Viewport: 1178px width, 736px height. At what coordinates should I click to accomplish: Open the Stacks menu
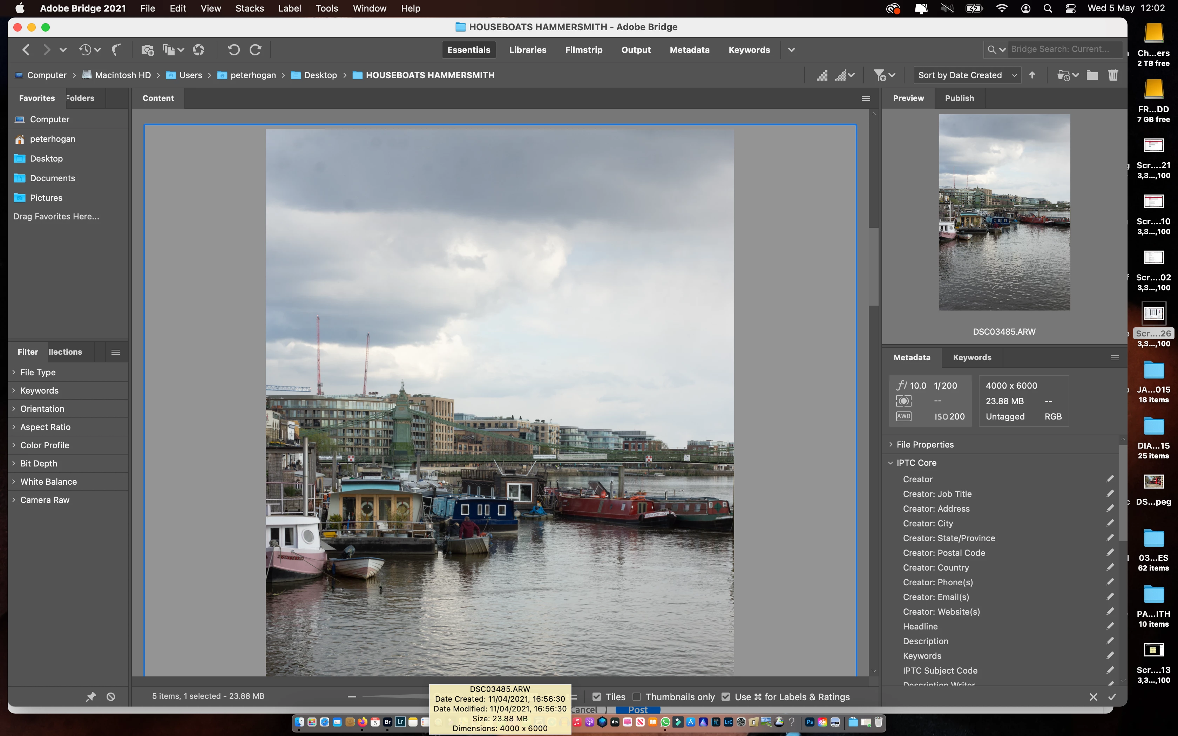[249, 8]
